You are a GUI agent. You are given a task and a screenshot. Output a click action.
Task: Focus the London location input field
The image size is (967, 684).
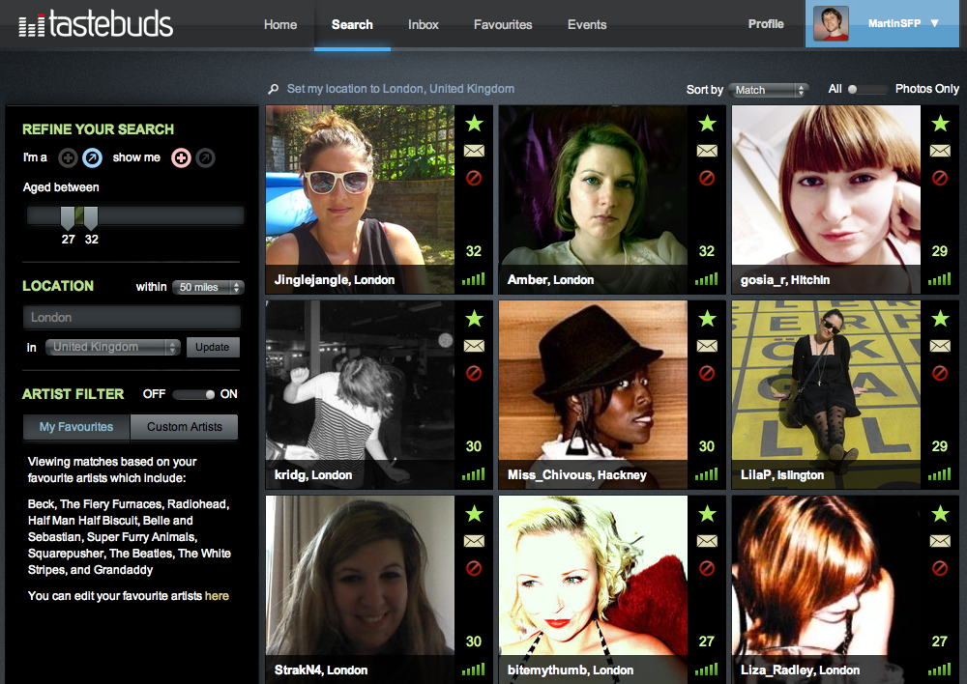point(132,317)
